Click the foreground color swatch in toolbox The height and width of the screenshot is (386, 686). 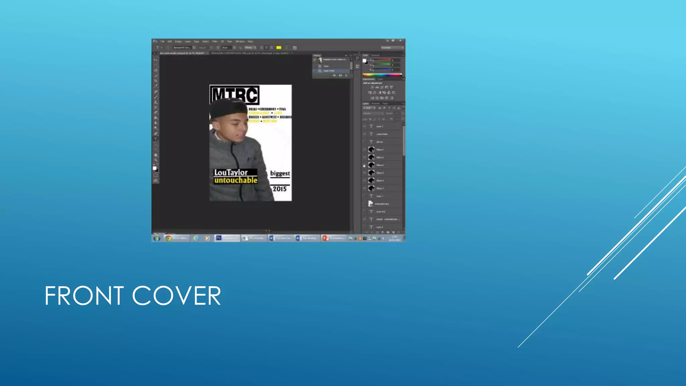[154, 168]
